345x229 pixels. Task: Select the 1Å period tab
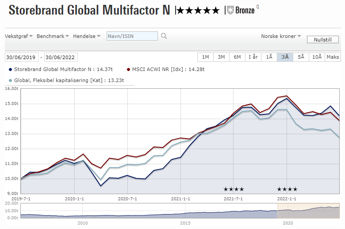point(269,57)
